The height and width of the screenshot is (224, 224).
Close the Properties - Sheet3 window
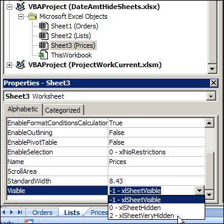coord(214,83)
